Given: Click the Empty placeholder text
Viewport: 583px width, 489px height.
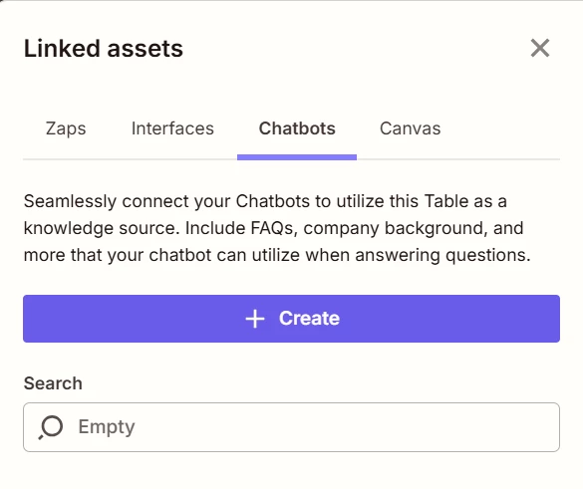Looking at the screenshot, I should click(107, 427).
